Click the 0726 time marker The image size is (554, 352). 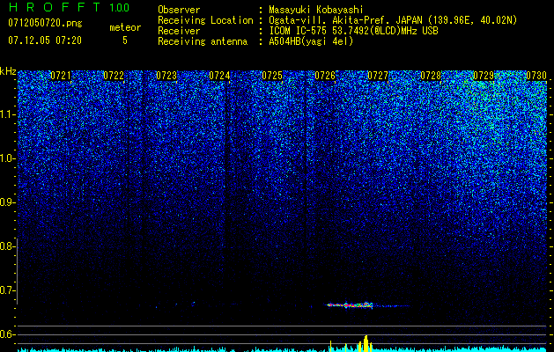point(325,76)
